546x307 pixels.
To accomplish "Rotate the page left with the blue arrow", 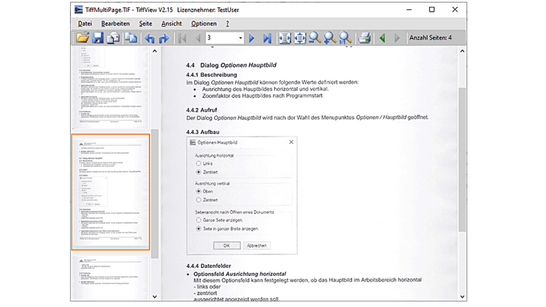I will pyautogui.click(x=149, y=38).
